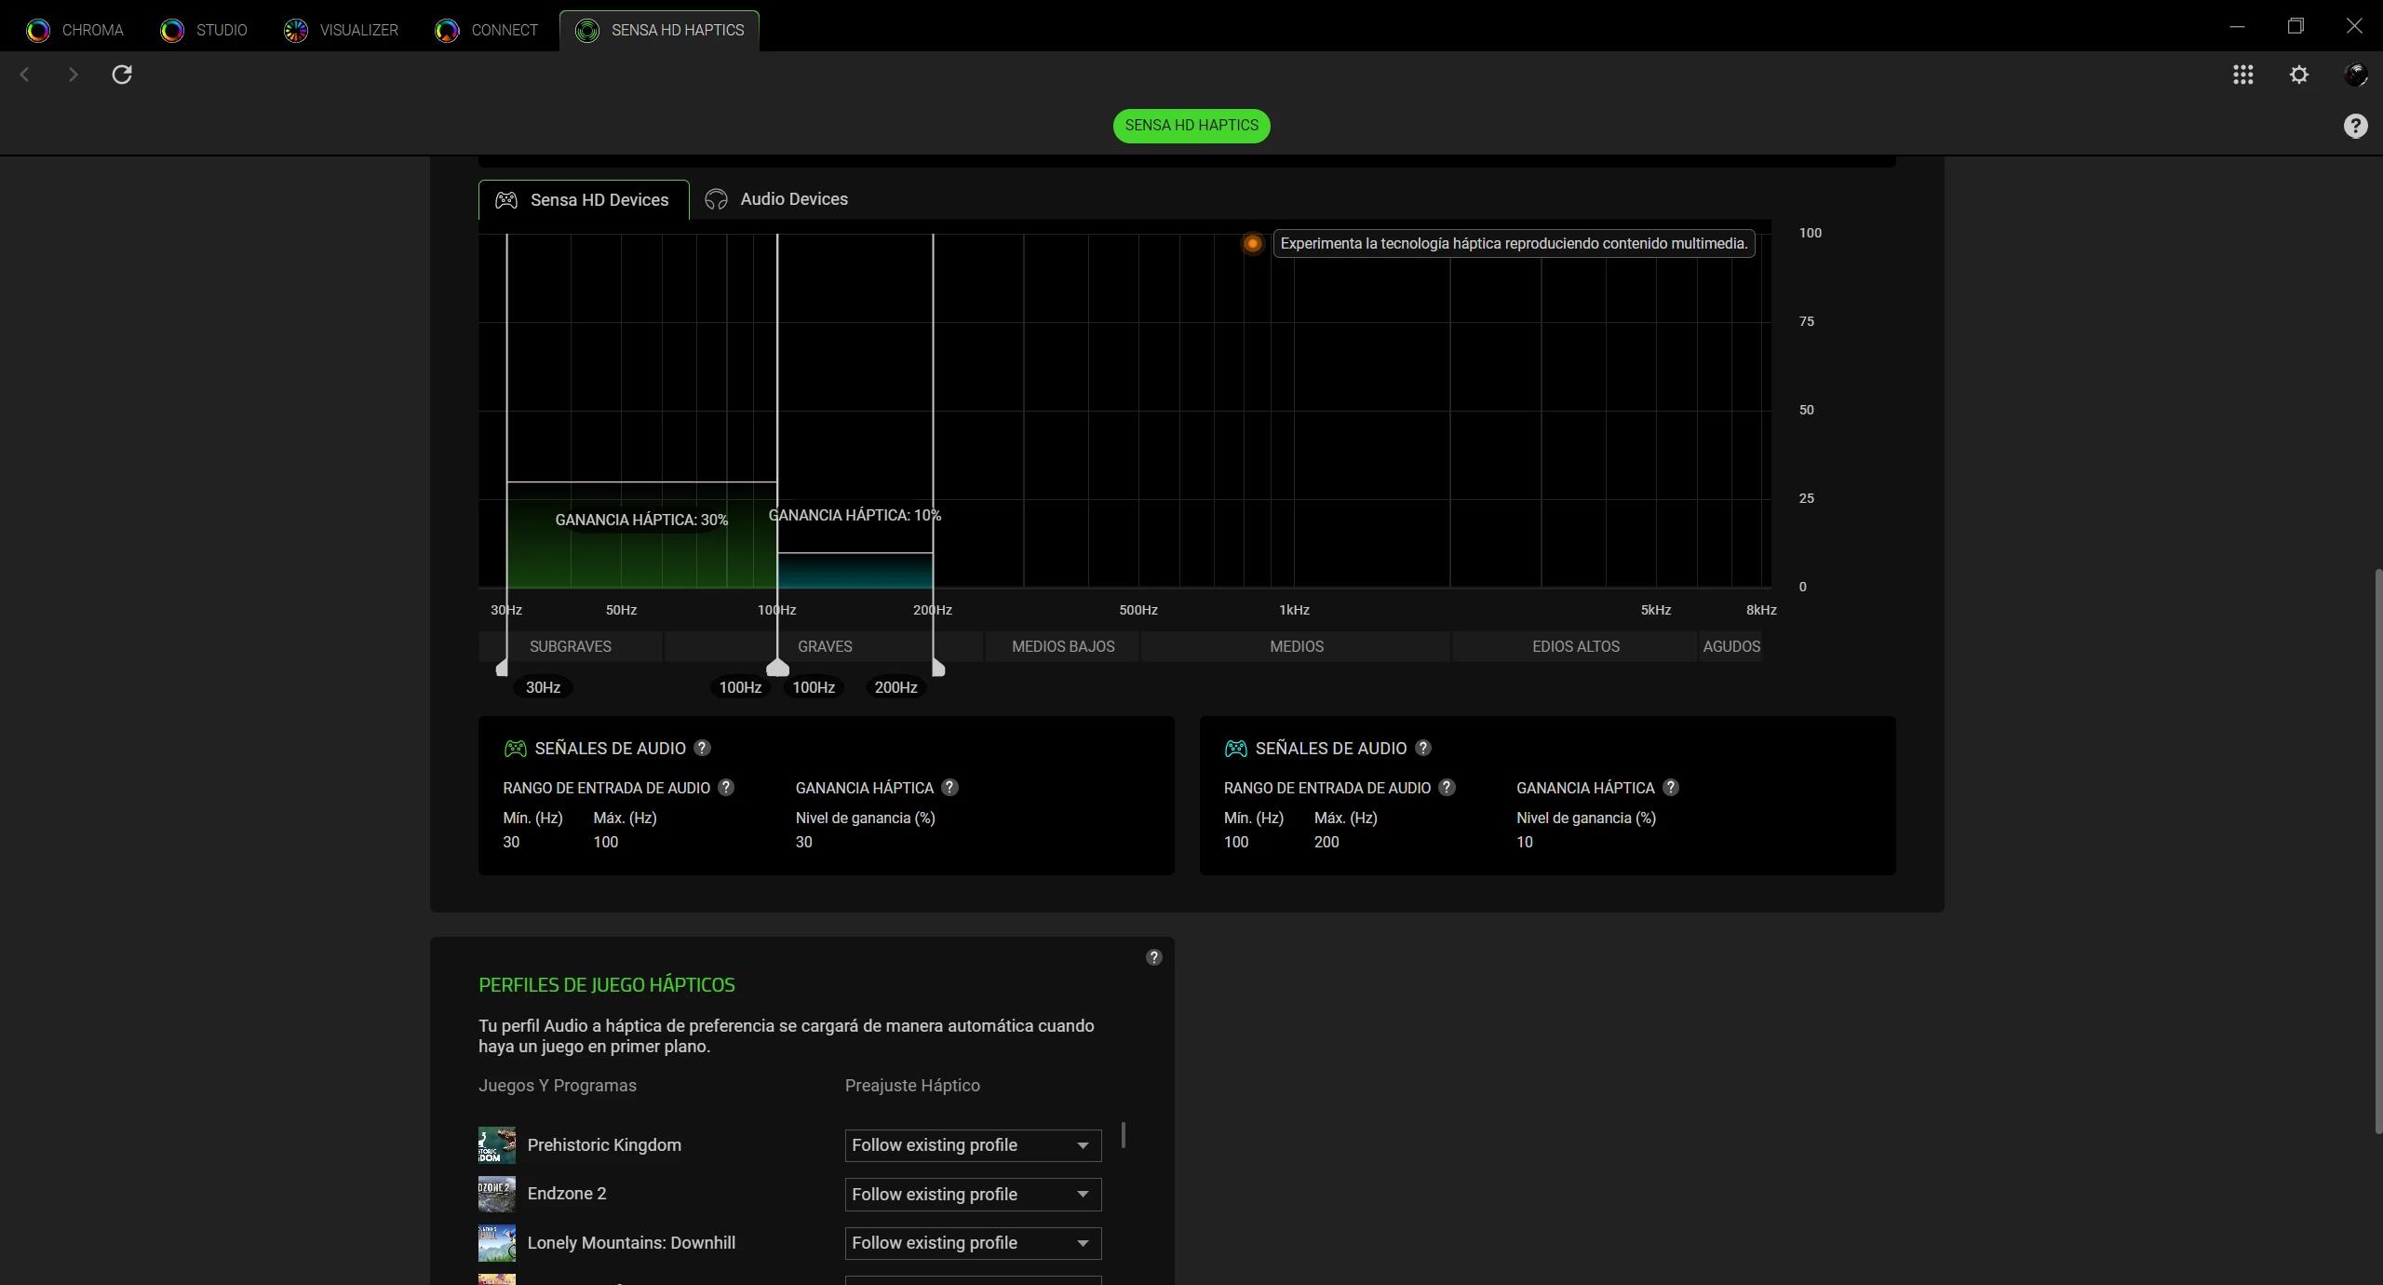Click the Chroma rainbow ring icon

38,31
